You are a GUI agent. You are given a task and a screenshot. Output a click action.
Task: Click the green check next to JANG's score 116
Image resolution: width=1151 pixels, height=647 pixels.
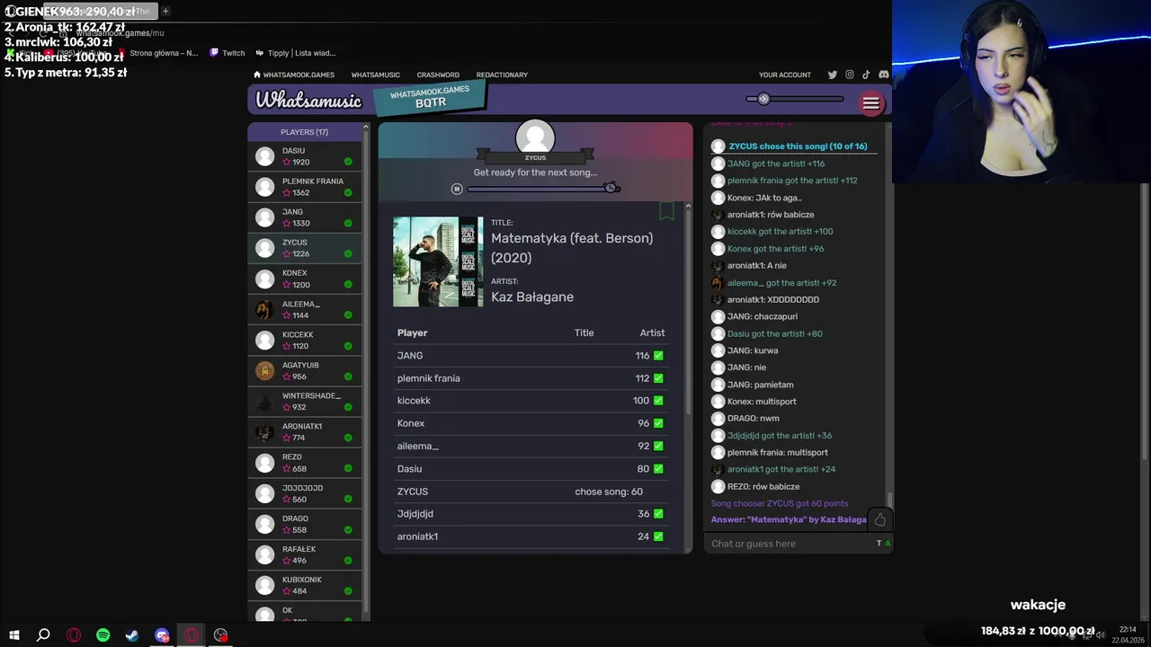pos(658,356)
